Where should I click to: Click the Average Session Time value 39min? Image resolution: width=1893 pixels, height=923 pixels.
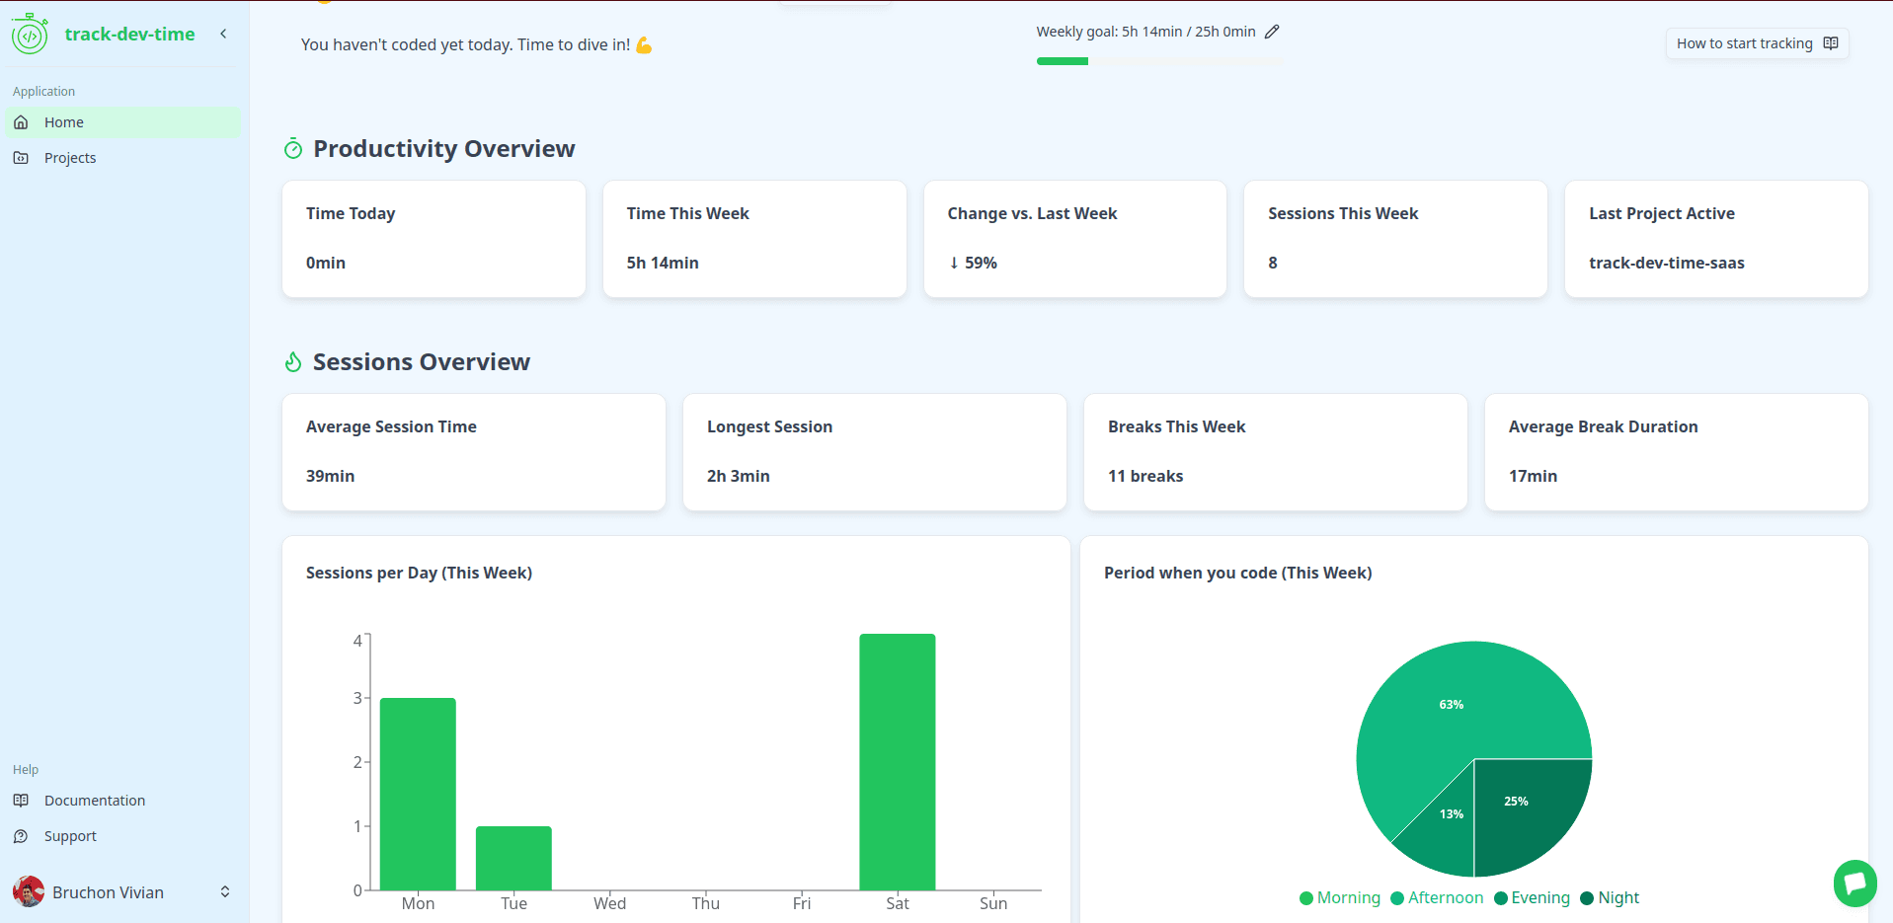pos(330,476)
